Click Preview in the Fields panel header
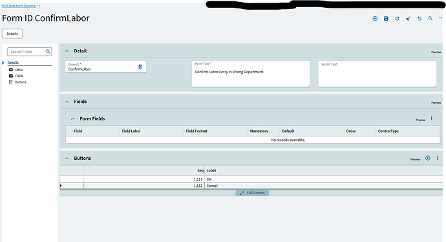446x242 pixels. tap(436, 102)
